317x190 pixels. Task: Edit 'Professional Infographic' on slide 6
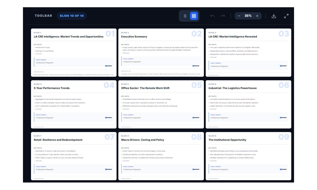tap(219, 118)
